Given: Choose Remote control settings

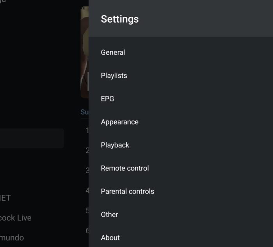Looking at the screenshot, I should [x=125, y=168].
